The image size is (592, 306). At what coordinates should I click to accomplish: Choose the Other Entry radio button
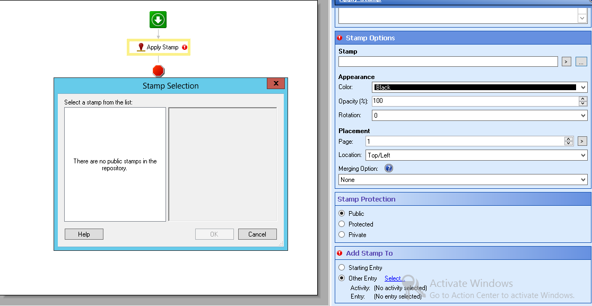pos(342,278)
